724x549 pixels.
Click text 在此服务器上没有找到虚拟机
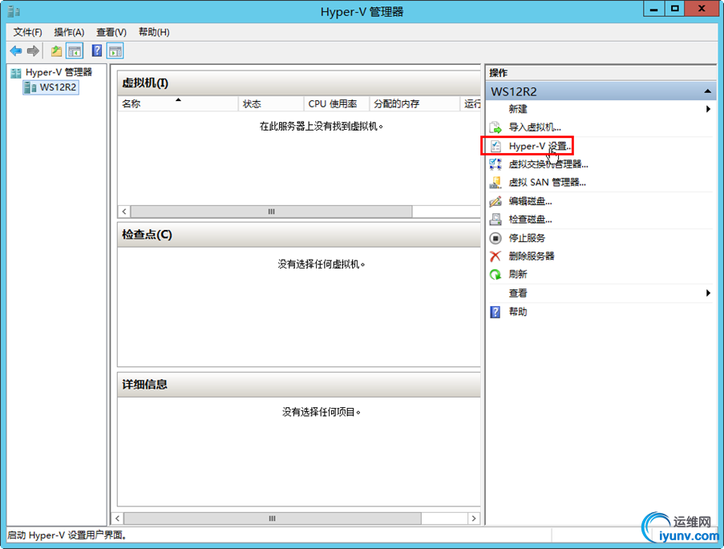pos(322,126)
